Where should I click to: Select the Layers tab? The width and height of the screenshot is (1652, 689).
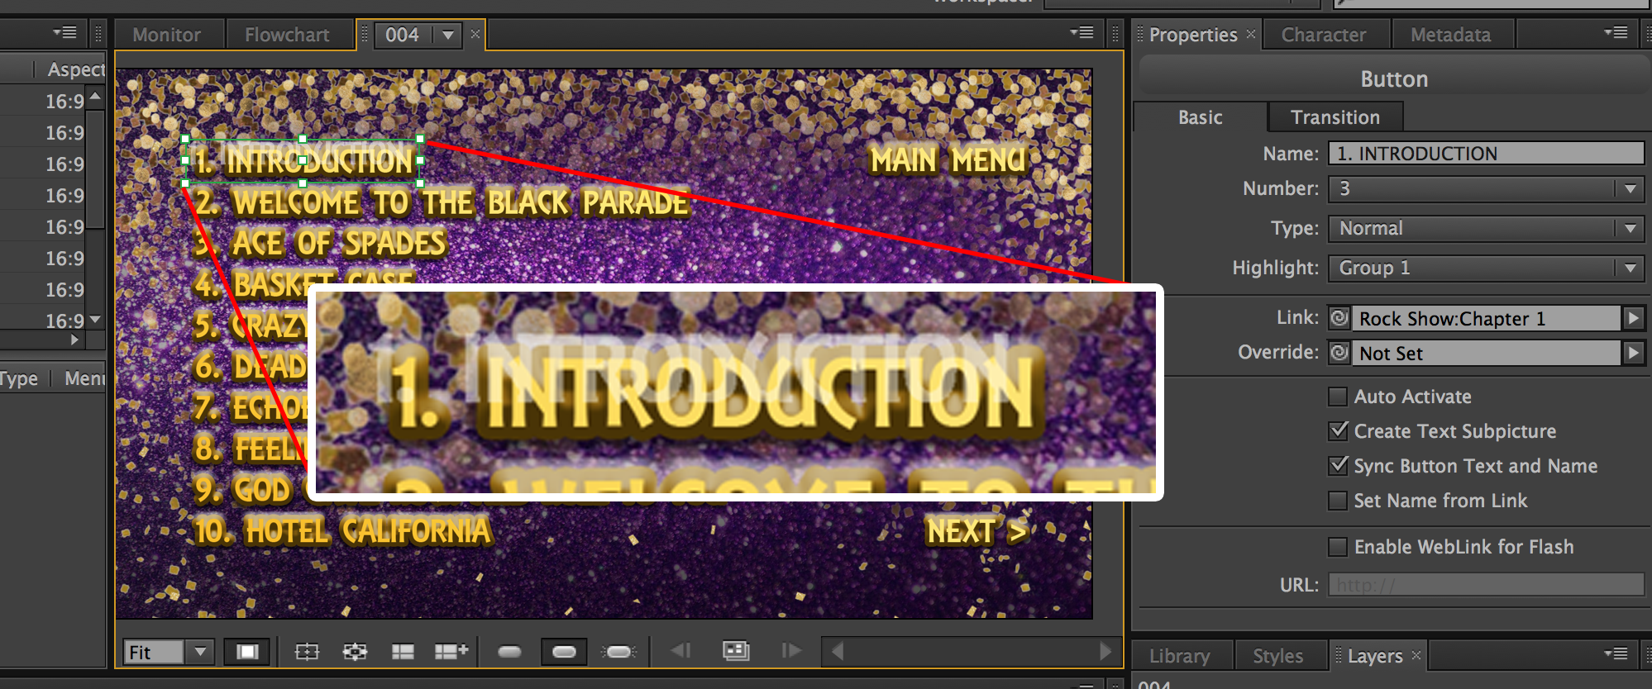(x=1375, y=656)
